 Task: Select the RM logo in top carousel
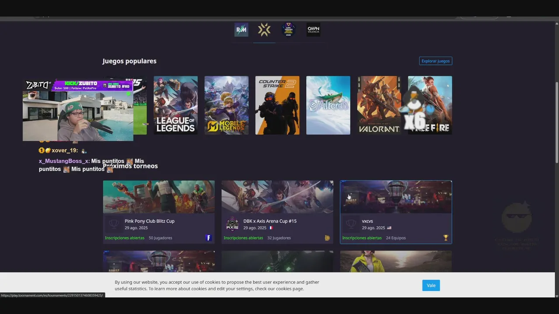[242, 30]
